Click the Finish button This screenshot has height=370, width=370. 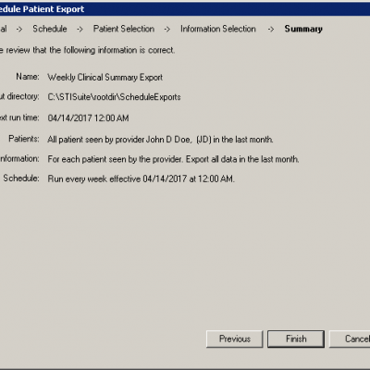[x=296, y=339]
